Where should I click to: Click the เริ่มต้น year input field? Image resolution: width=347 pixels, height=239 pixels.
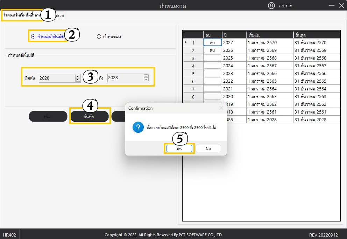tap(56, 78)
